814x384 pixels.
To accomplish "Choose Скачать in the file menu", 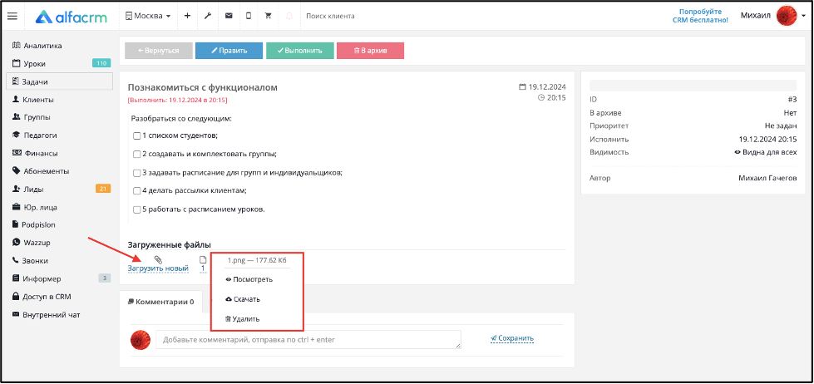I will [243, 299].
